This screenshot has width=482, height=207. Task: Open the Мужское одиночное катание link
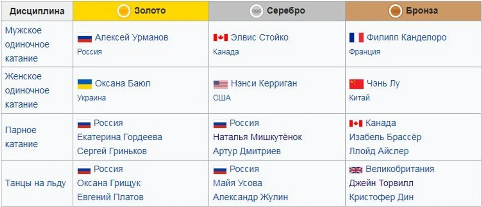[27, 44]
